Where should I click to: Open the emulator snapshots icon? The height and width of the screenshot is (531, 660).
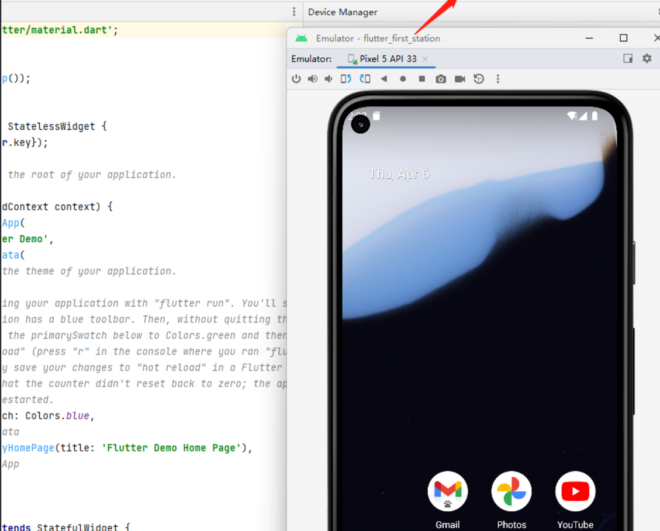point(479,79)
